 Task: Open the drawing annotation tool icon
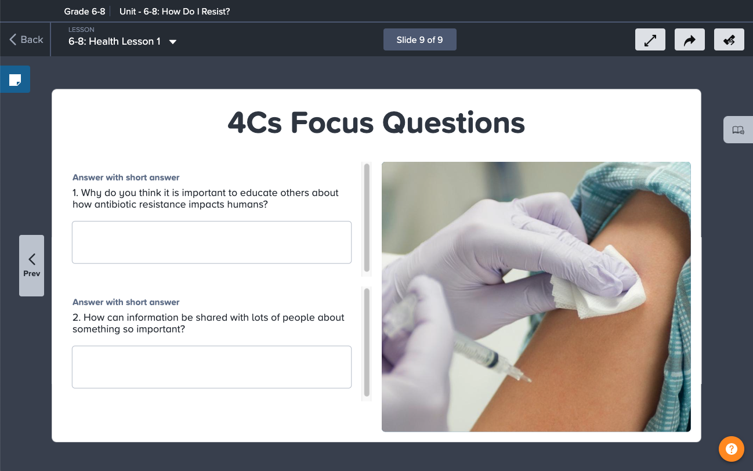tap(729, 40)
